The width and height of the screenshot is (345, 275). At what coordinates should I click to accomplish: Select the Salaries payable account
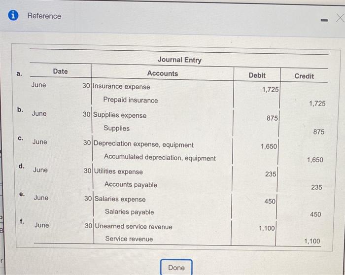(129, 211)
